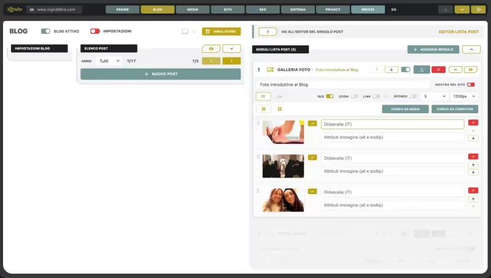Click the red delete icon on Galleria Foto module
Screen dimensions: 491x278
click(438, 70)
